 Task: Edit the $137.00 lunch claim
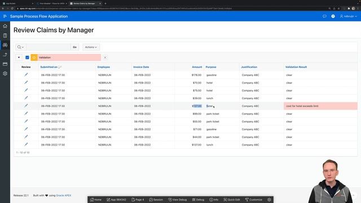pyautogui.click(x=26, y=144)
